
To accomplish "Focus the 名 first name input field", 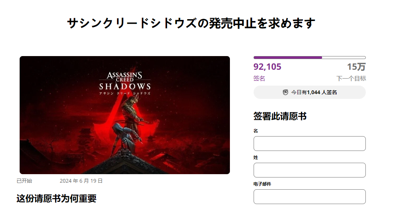I will 310,144.
